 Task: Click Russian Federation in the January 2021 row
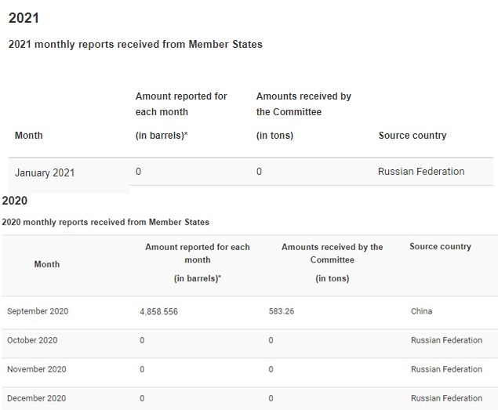coord(421,172)
